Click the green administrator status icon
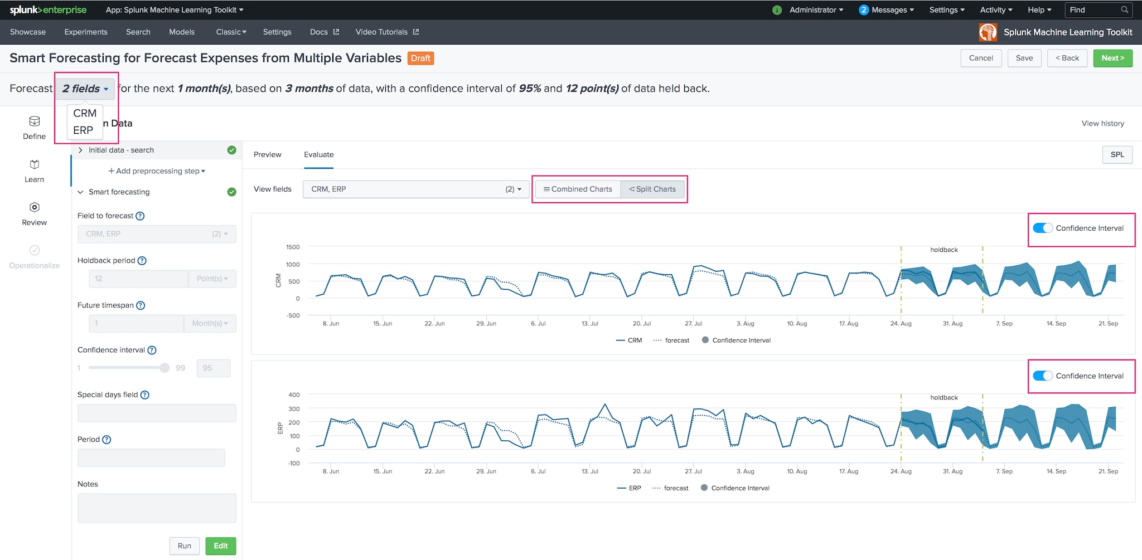1142x560 pixels. click(x=777, y=10)
